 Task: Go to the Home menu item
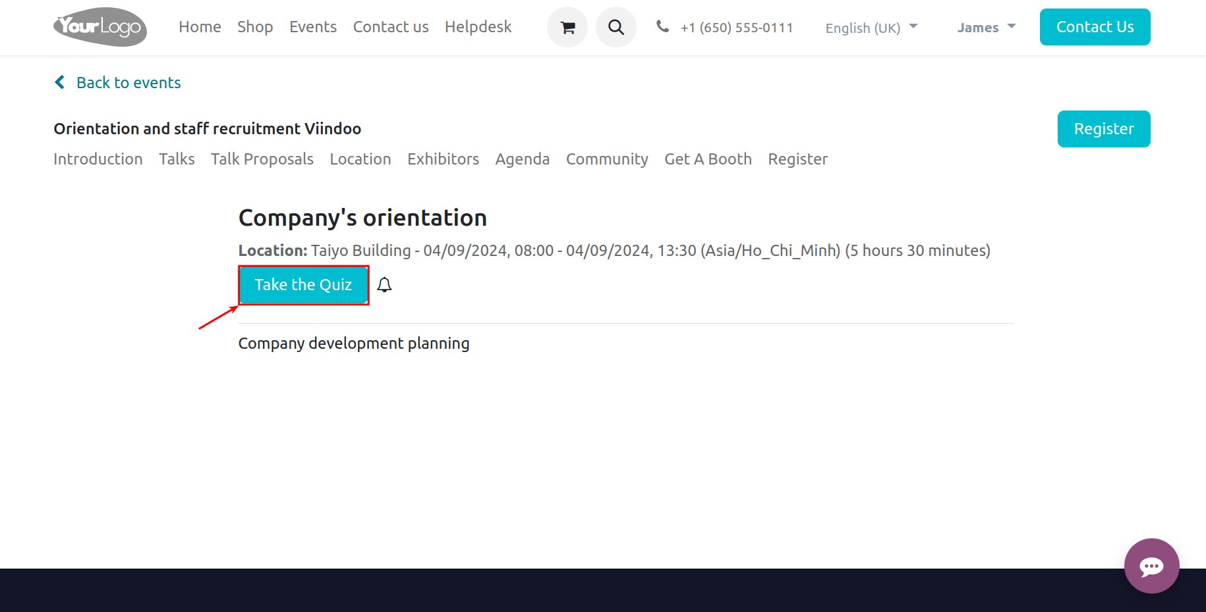click(200, 27)
